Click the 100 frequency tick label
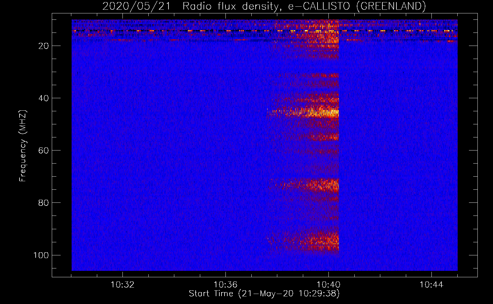Image resolution: width=493 pixels, height=304 pixels. click(41, 255)
